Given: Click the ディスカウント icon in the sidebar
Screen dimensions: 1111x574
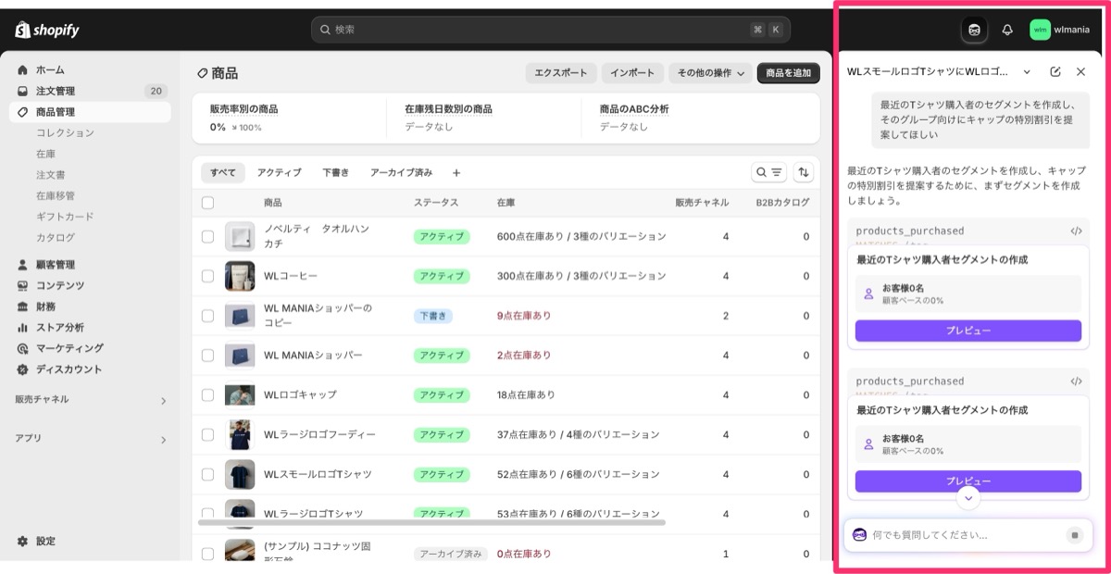Looking at the screenshot, I should (x=23, y=369).
